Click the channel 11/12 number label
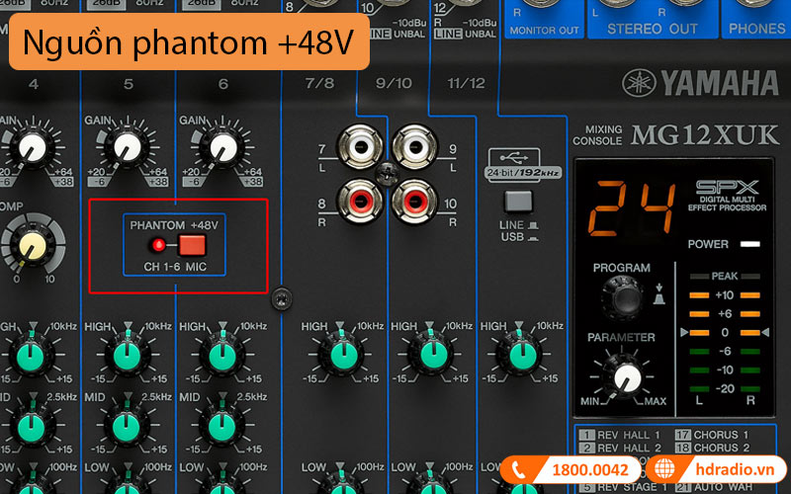 point(466,83)
